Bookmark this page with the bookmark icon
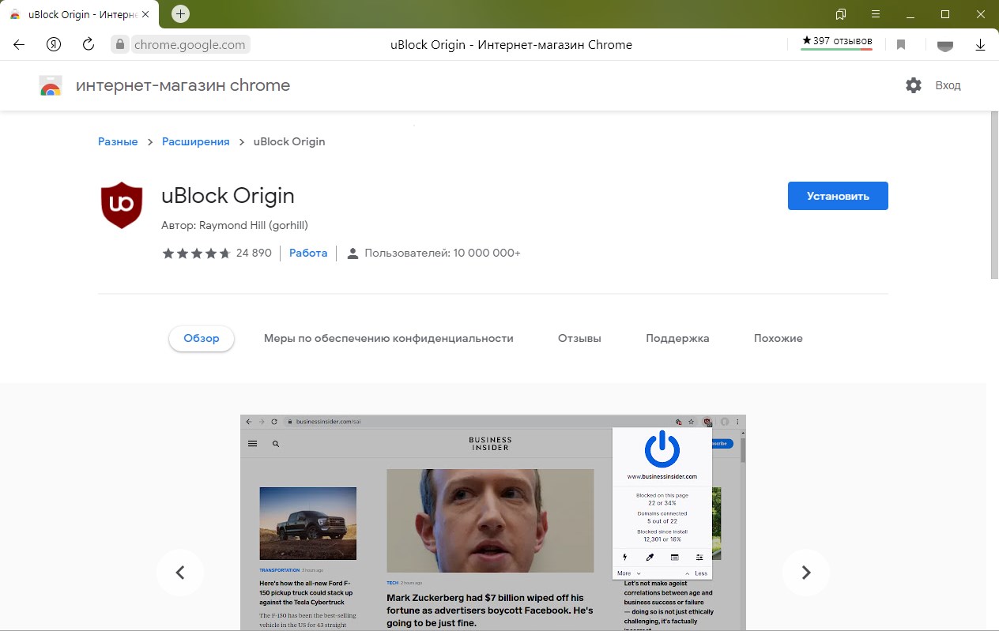 (901, 45)
